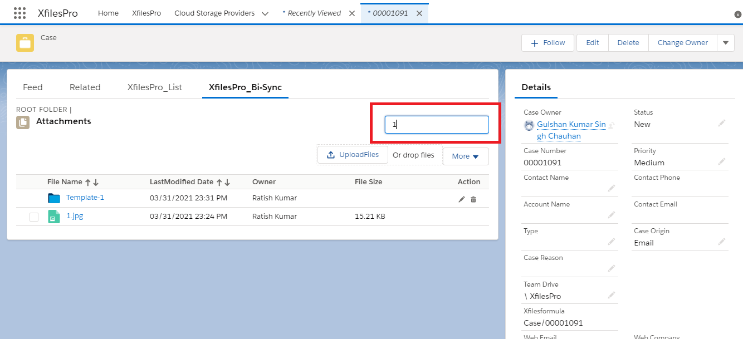Click the Or drop files text
Screen dimensions: 743x339
coord(413,155)
